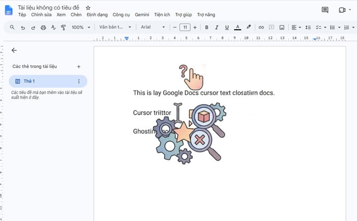
Task: Print the document
Action: (43, 28)
